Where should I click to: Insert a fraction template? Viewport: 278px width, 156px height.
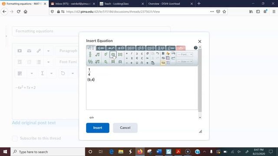click(x=90, y=55)
